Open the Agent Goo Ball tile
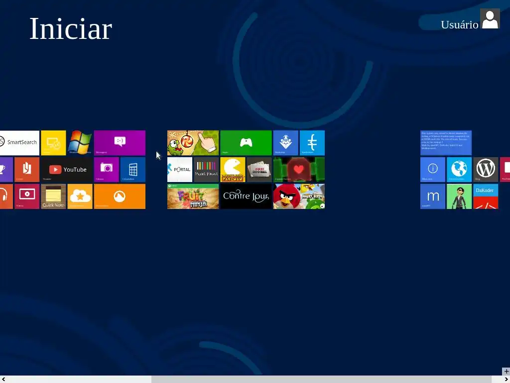The image size is (510, 383). pyautogui.click(x=259, y=170)
